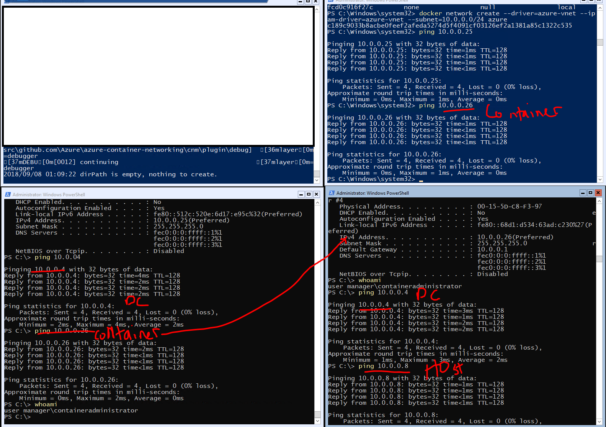Click 'whoami' command in bottom-right window

point(370,280)
